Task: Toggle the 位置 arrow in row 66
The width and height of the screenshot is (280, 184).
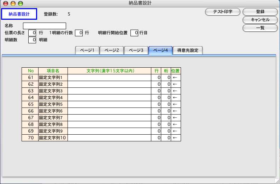Action: coord(176,111)
